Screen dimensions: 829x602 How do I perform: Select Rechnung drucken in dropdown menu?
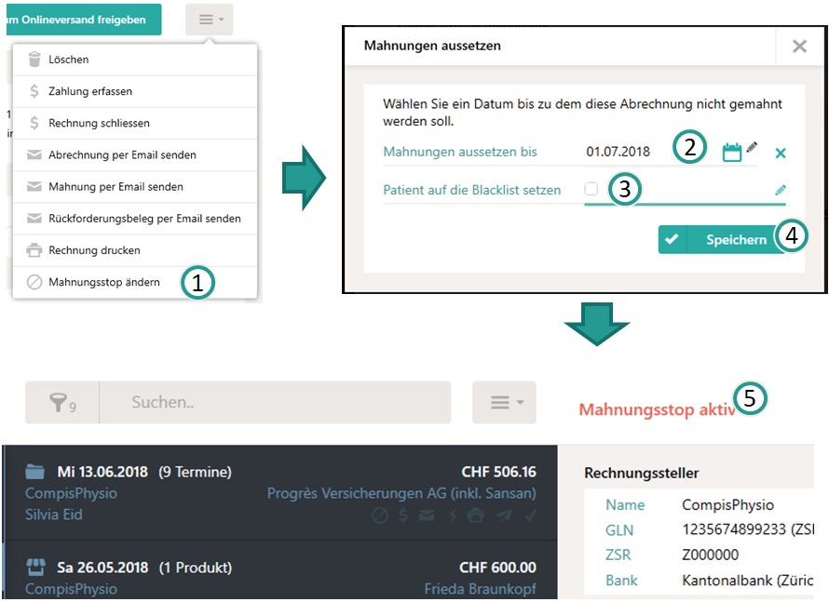pyautogui.click(x=94, y=250)
